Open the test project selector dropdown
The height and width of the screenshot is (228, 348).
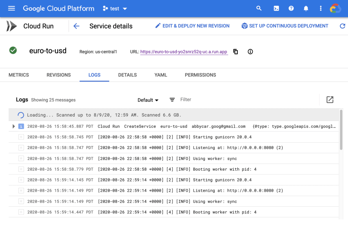tap(115, 8)
